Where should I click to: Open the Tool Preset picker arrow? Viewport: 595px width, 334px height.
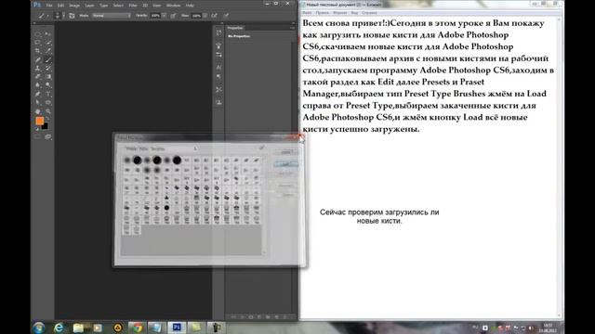point(47,16)
